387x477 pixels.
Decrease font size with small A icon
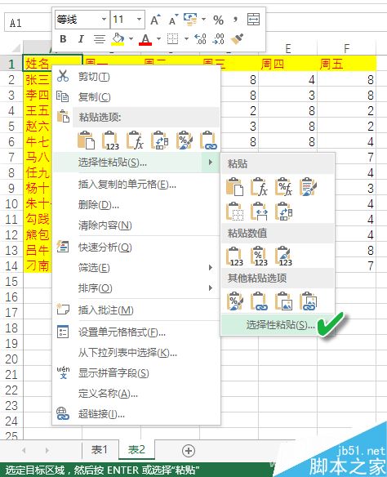[173, 20]
